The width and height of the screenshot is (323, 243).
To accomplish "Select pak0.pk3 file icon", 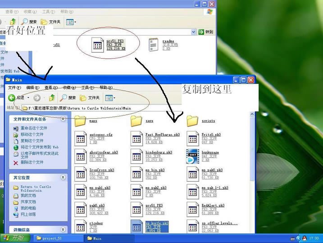I will [x=80, y=210].
